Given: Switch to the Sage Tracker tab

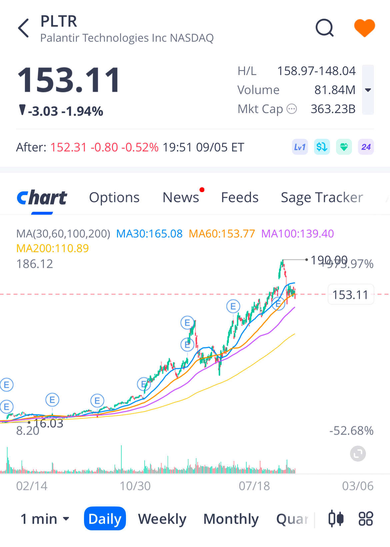Looking at the screenshot, I should point(322,197).
